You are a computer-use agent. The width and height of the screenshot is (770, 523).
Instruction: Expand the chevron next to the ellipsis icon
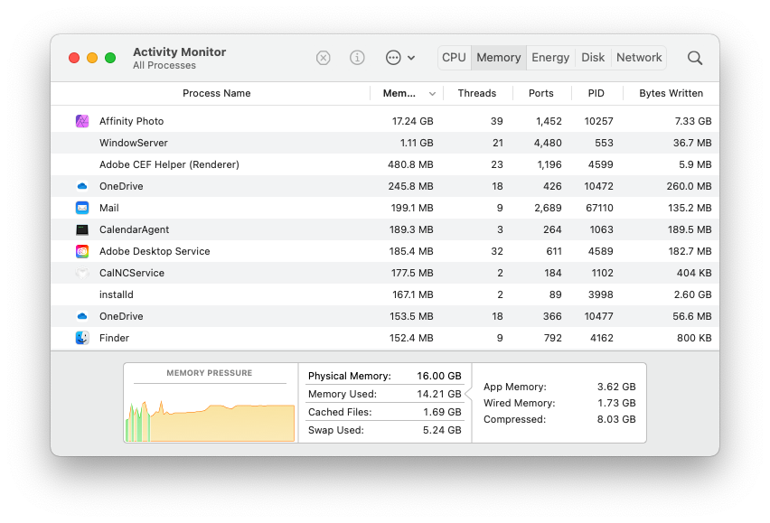[x=411, y=58]
